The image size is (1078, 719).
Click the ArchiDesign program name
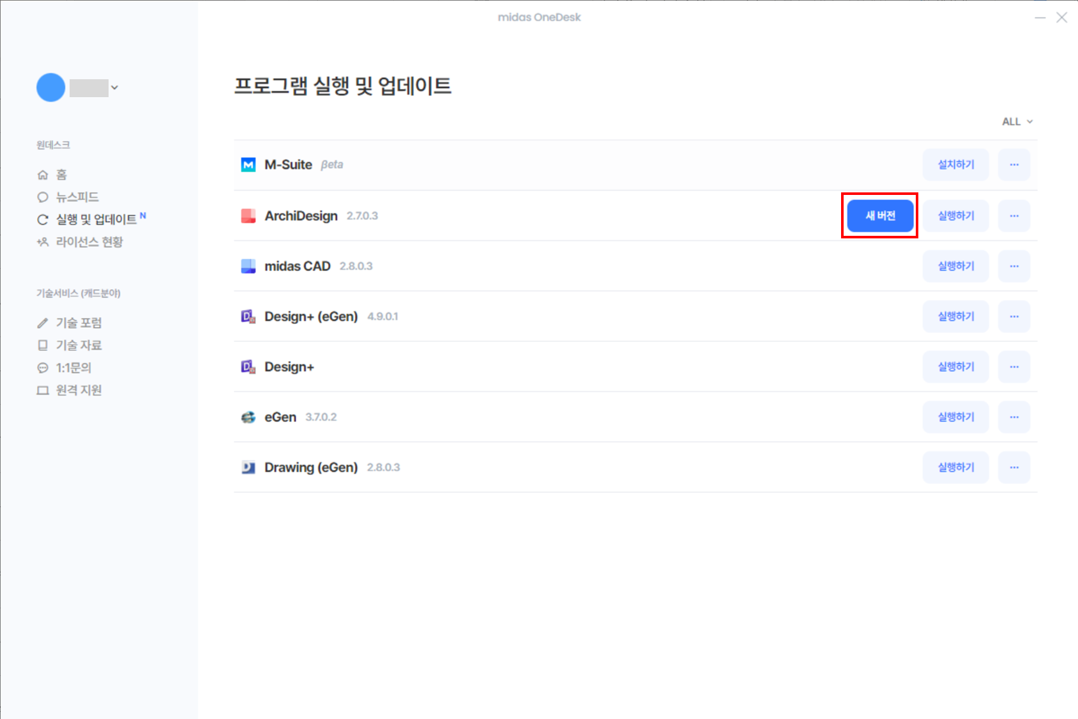(x=301, y=216)
